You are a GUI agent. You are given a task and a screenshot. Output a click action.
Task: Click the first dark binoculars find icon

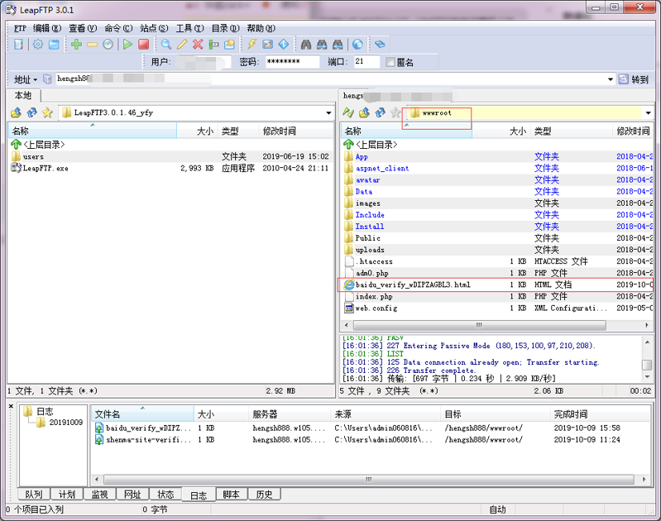pyautogui.click(x=306, y=45)
